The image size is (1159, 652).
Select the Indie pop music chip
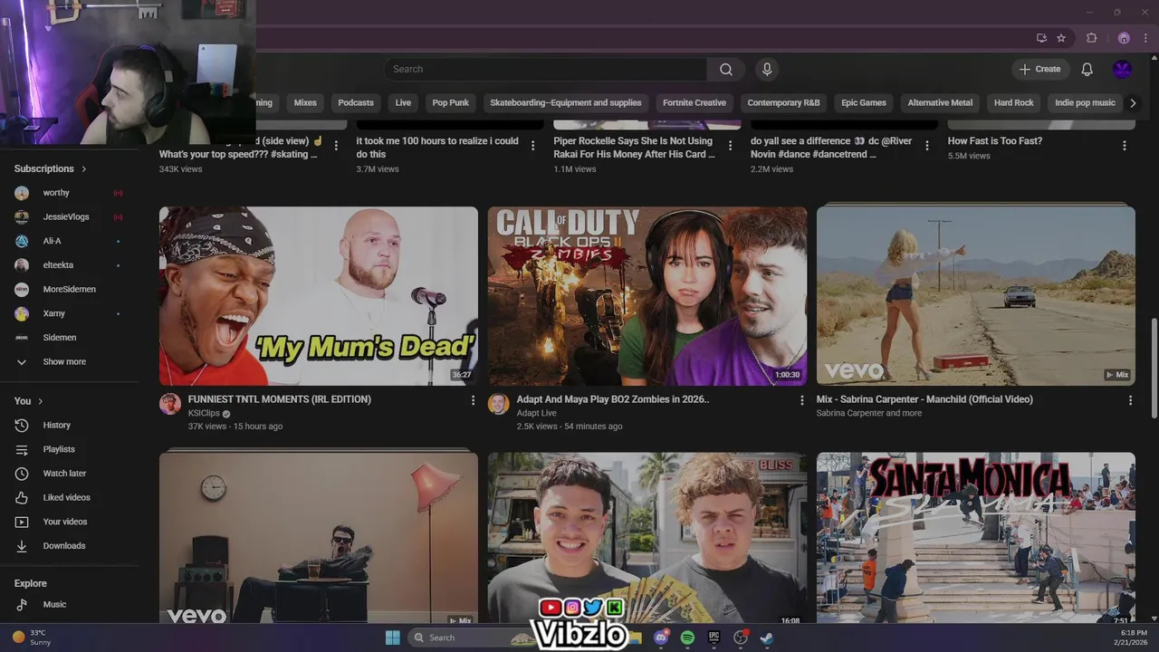click(x=1085, y=102)
